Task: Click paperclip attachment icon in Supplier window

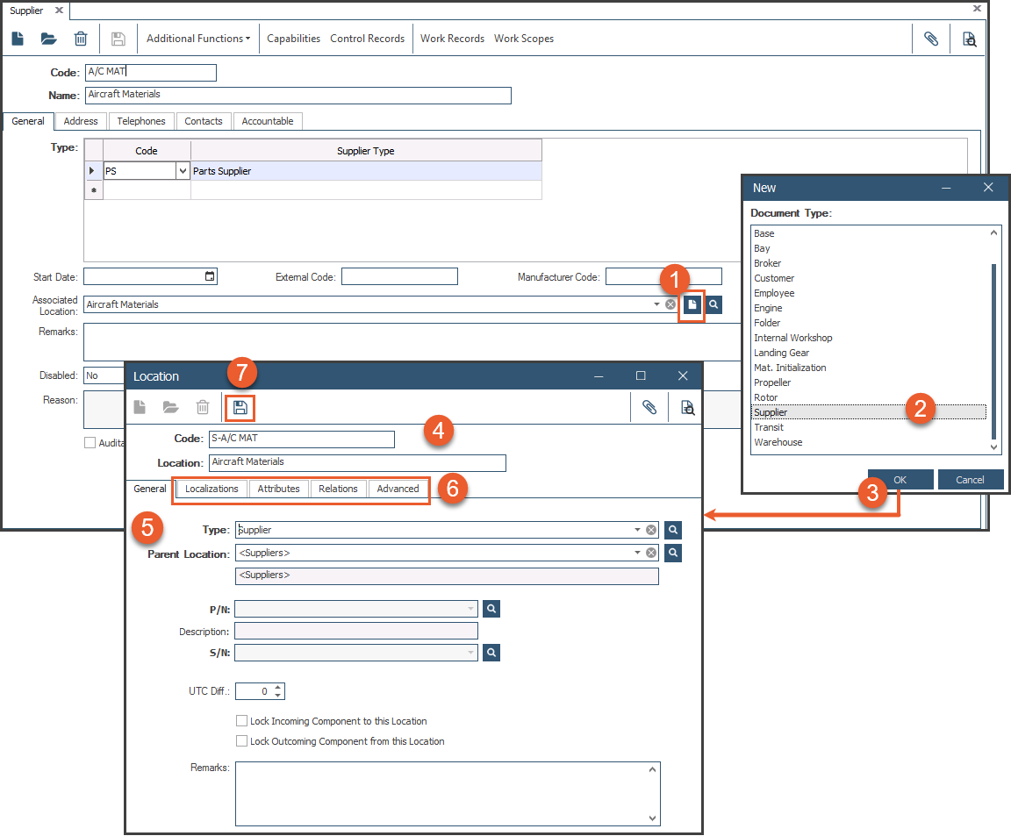Action: click(x=931, y=39)
